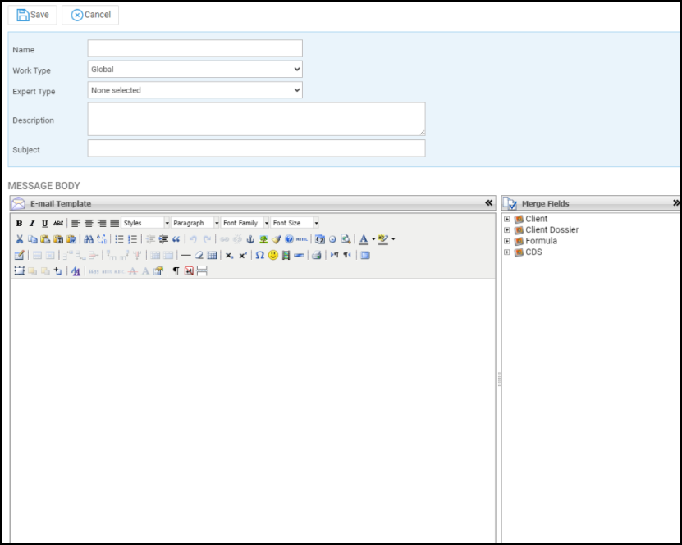Viewport: 682px width, 545px height.
Task: Open the Expert Type dropdown
Action: point(195,90)
